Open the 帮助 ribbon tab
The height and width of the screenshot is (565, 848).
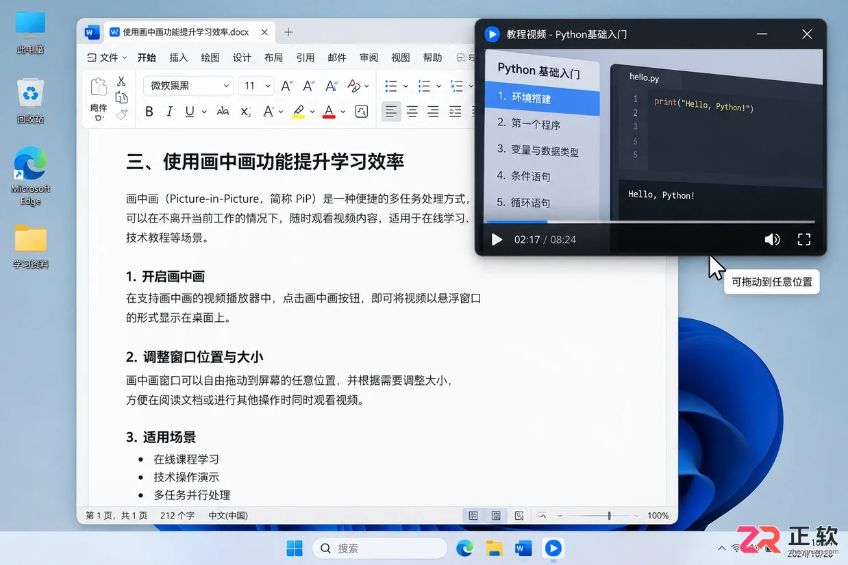tap(432, 58)
